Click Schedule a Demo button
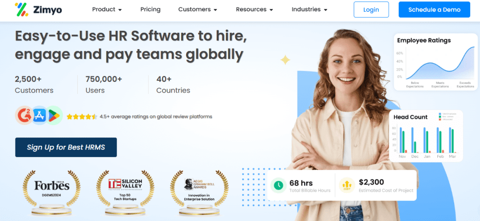480x221 pixels. pos(434,9)
